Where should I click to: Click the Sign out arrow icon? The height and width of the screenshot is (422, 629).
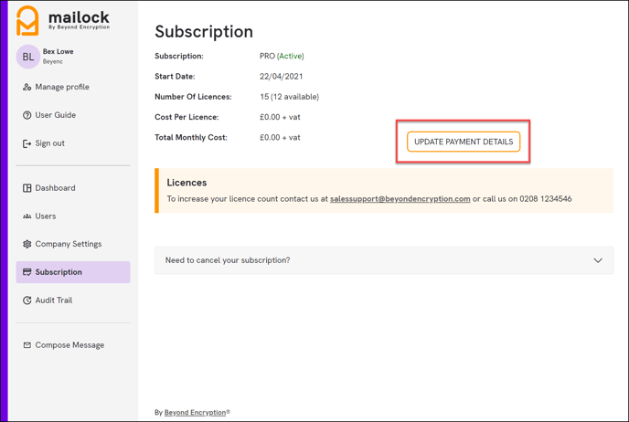pyautogui.click(x=27, y=143)
